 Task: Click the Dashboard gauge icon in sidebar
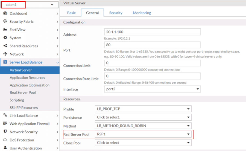[5, 13]
